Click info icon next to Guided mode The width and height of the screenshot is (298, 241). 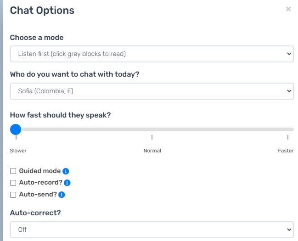pos(66,171)
